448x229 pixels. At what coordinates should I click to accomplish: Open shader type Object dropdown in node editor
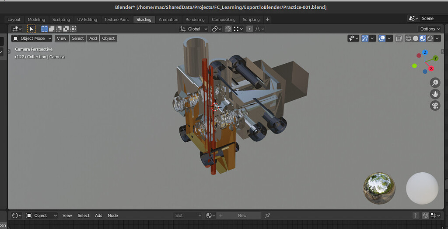[x=42, y=215]
